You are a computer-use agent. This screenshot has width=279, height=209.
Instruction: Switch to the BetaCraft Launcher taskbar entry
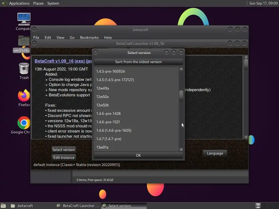coord(78,206)
